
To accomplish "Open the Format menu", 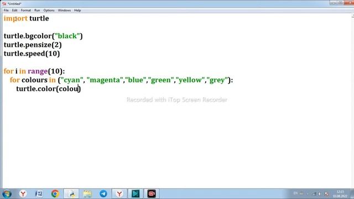I will pos(26,11).
